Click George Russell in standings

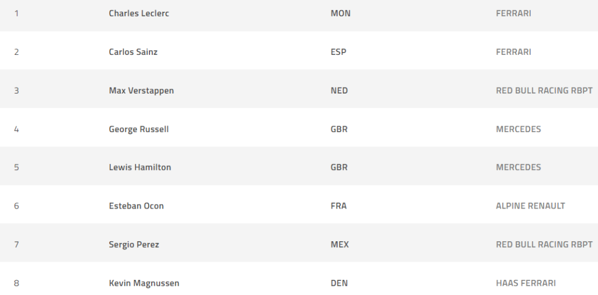click(138, 129)
